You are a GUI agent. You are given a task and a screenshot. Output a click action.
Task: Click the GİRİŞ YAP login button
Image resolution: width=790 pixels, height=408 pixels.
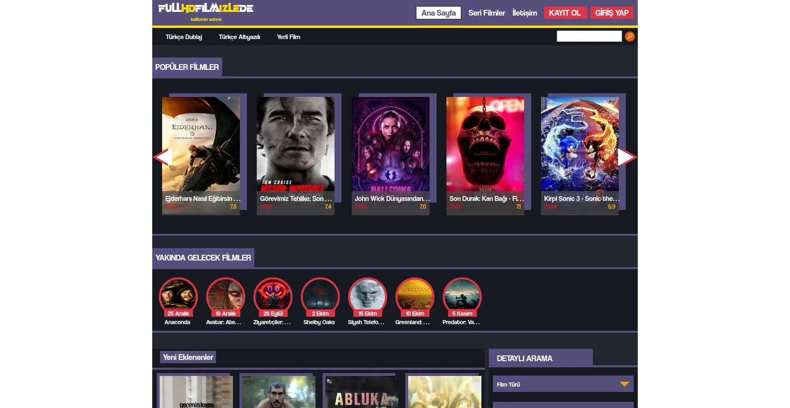[x=611, y=13]
